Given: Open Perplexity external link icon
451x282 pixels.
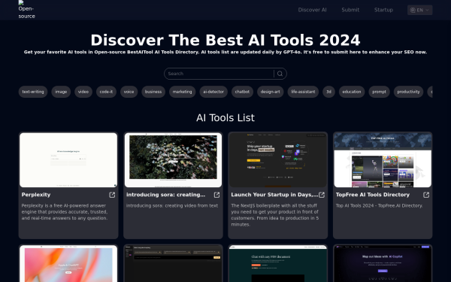Looking at the screenshot, I should (112, 195).
